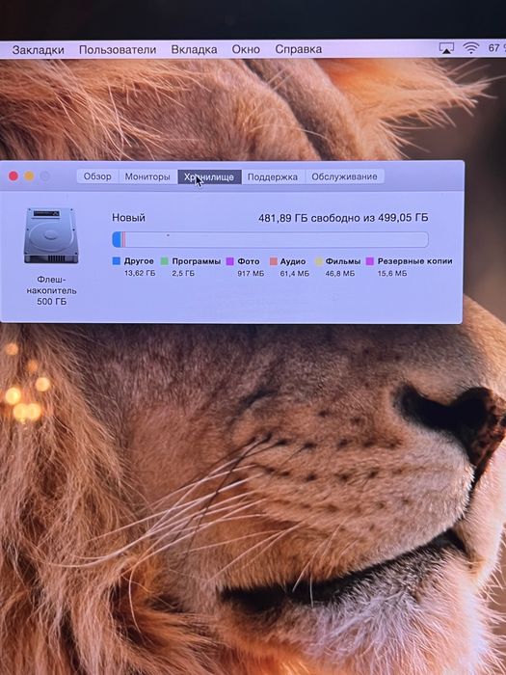Minimize the window with yellow button

[29, 176]
